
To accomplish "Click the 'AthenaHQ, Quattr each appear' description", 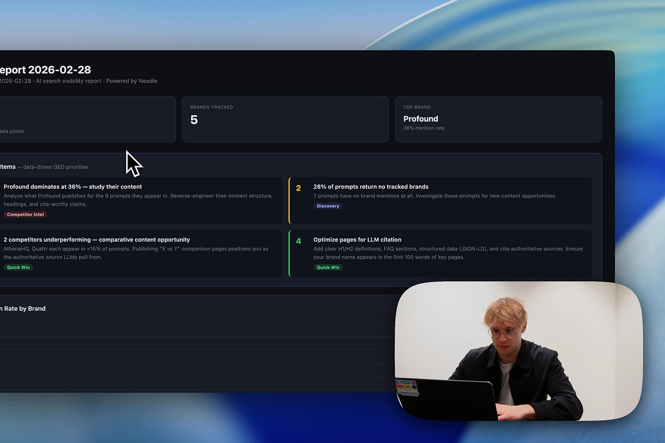I will 136,253.
